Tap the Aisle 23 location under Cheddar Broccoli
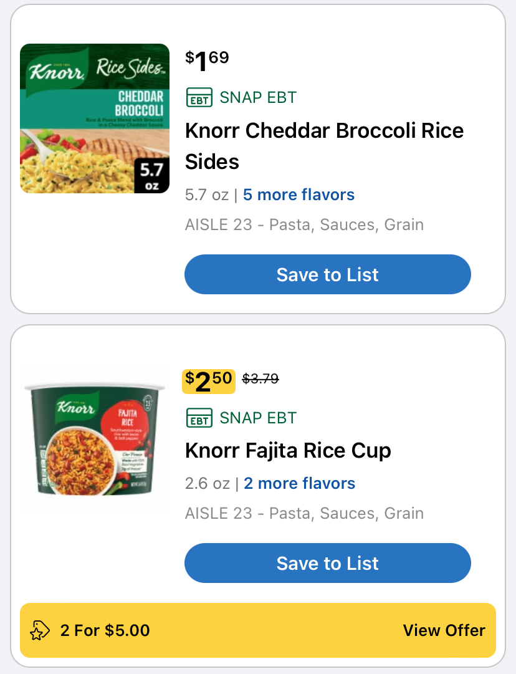 point(304,224)
